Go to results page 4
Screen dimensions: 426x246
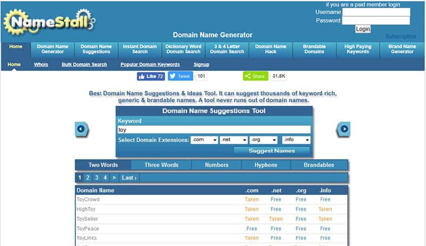(x=105, y=178)
